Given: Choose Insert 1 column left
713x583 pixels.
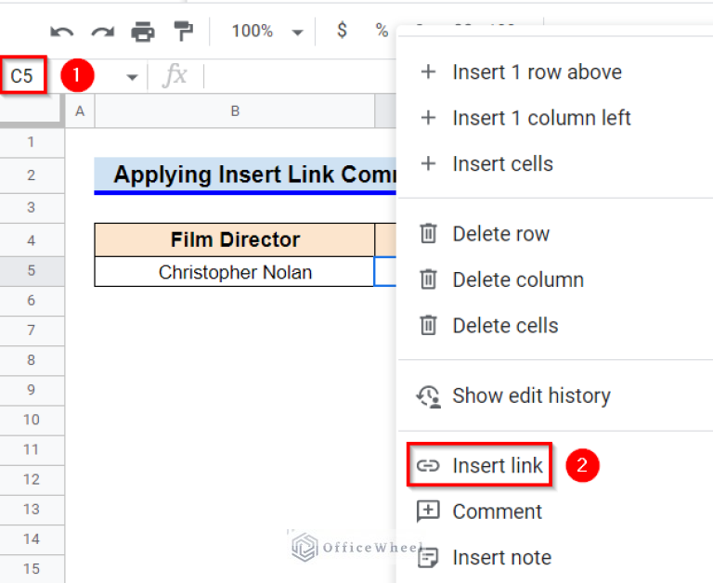Looking at the screenshot, I should tap(541, 118).
